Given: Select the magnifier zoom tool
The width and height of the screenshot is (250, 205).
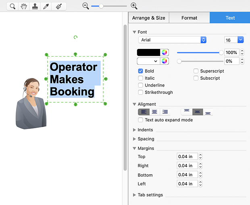Looking at the screenshot, I should (x=12, y=6).
